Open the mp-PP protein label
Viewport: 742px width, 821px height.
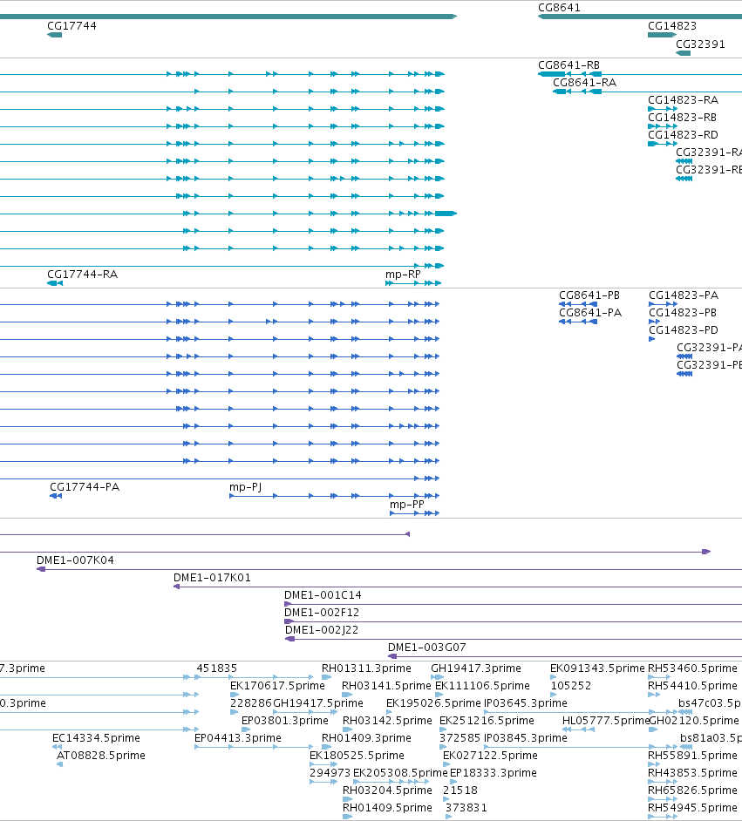tap(407, 505)
